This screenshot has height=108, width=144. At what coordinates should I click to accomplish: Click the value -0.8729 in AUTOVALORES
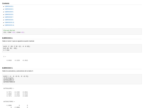[x=17, y=96]
